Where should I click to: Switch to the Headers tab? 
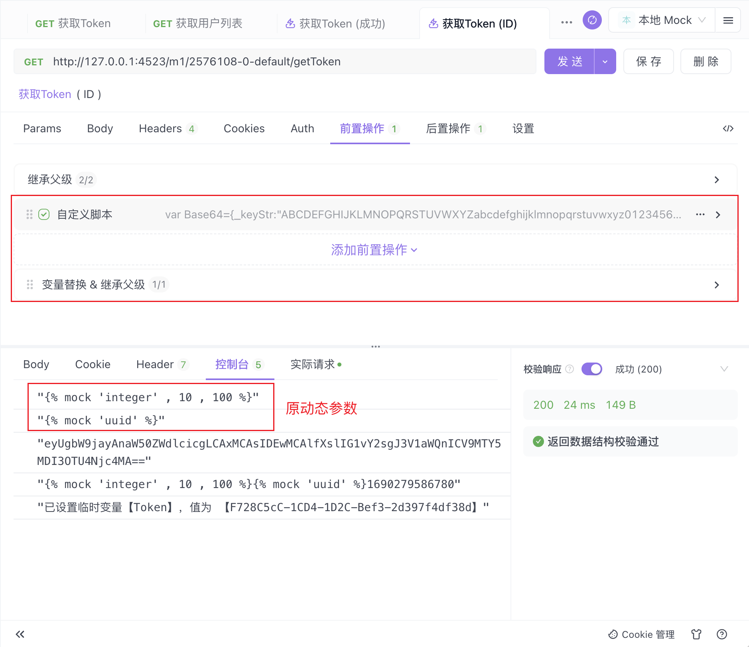pyautogui.click(x=161, y=128)
